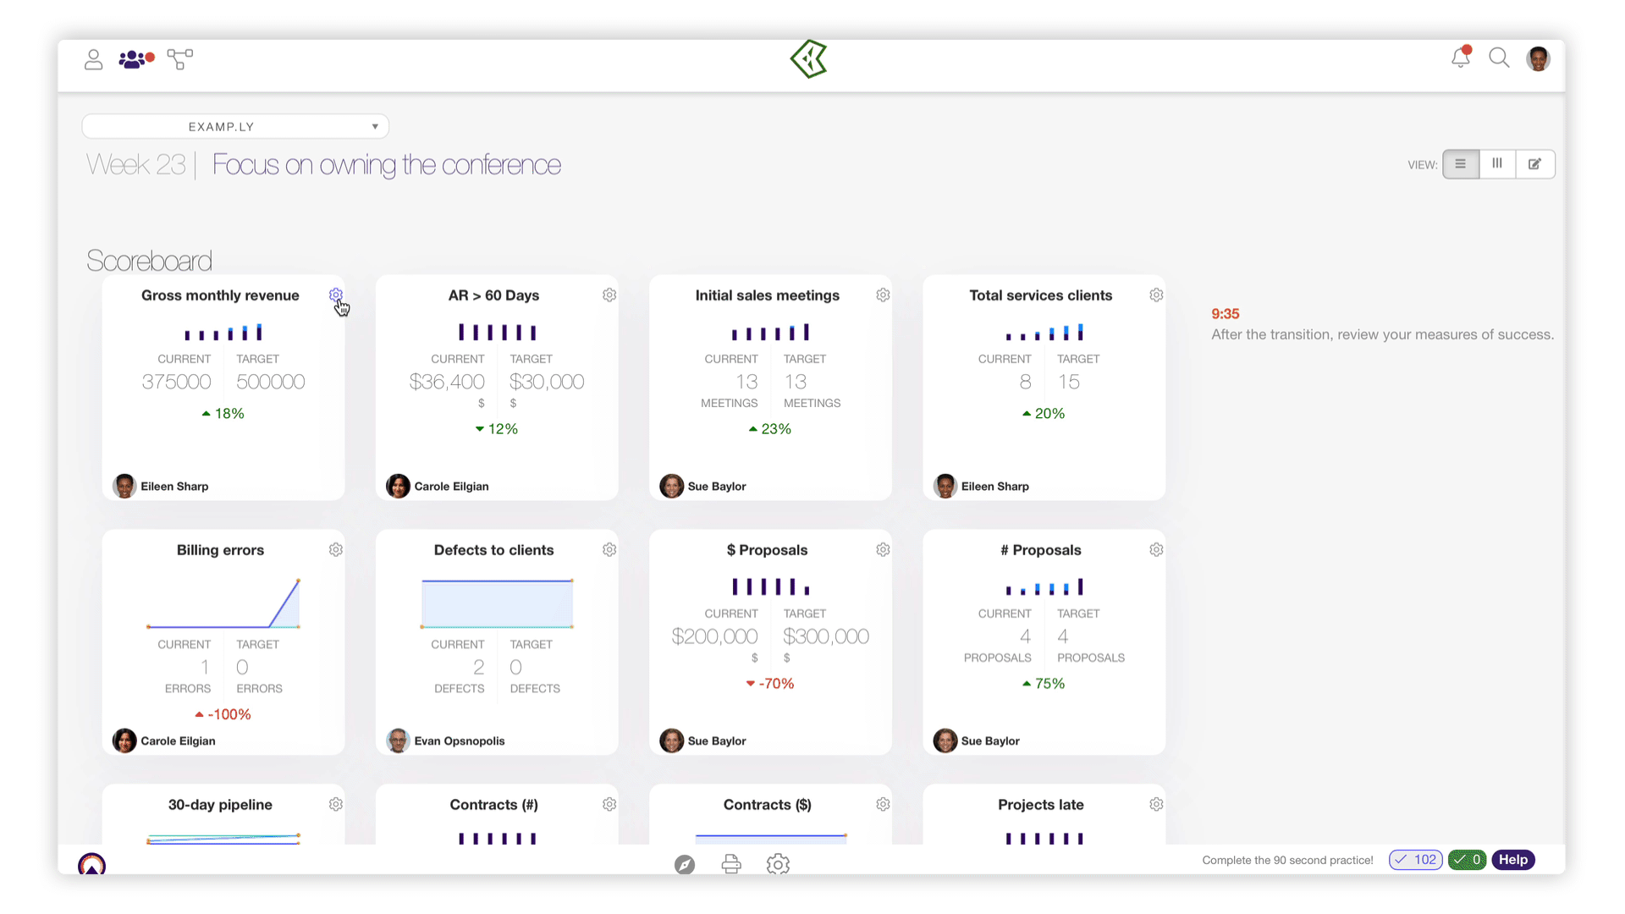Switch to list view toggle
Image resolution: width=1625 pixels, height=914 pixels.
tap(1461, 164)
